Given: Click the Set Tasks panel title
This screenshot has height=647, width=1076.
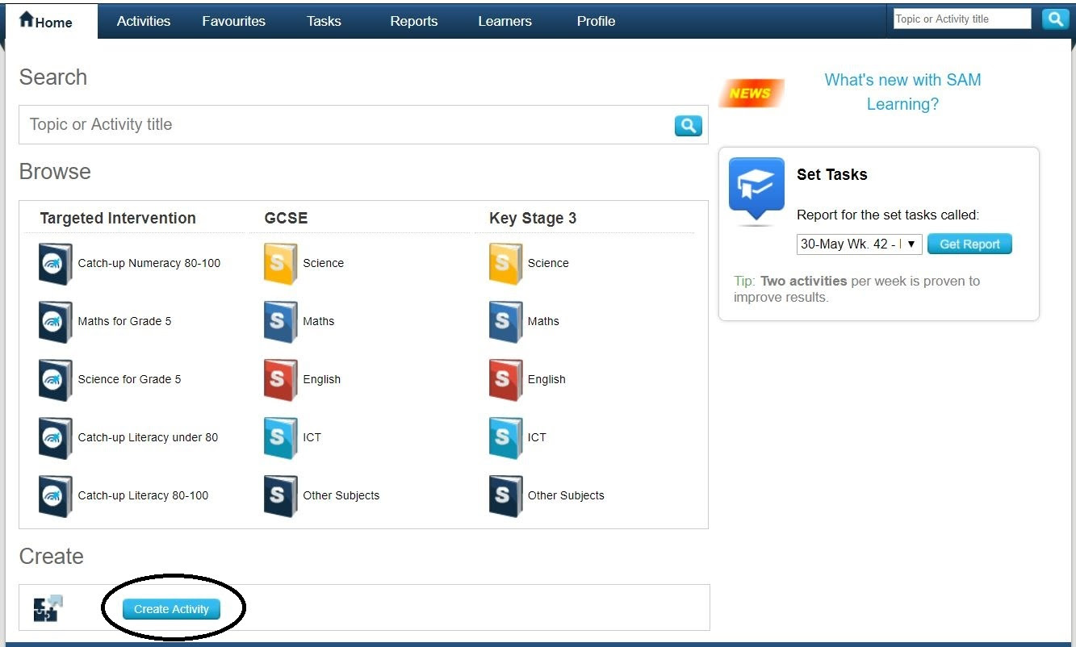Looking at the screenshot, I should [x=832, y=174].
